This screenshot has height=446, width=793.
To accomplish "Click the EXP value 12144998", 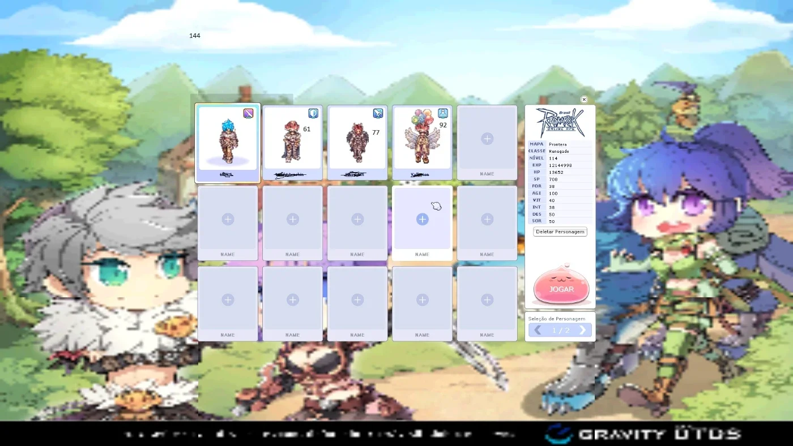I will (560, 165).
